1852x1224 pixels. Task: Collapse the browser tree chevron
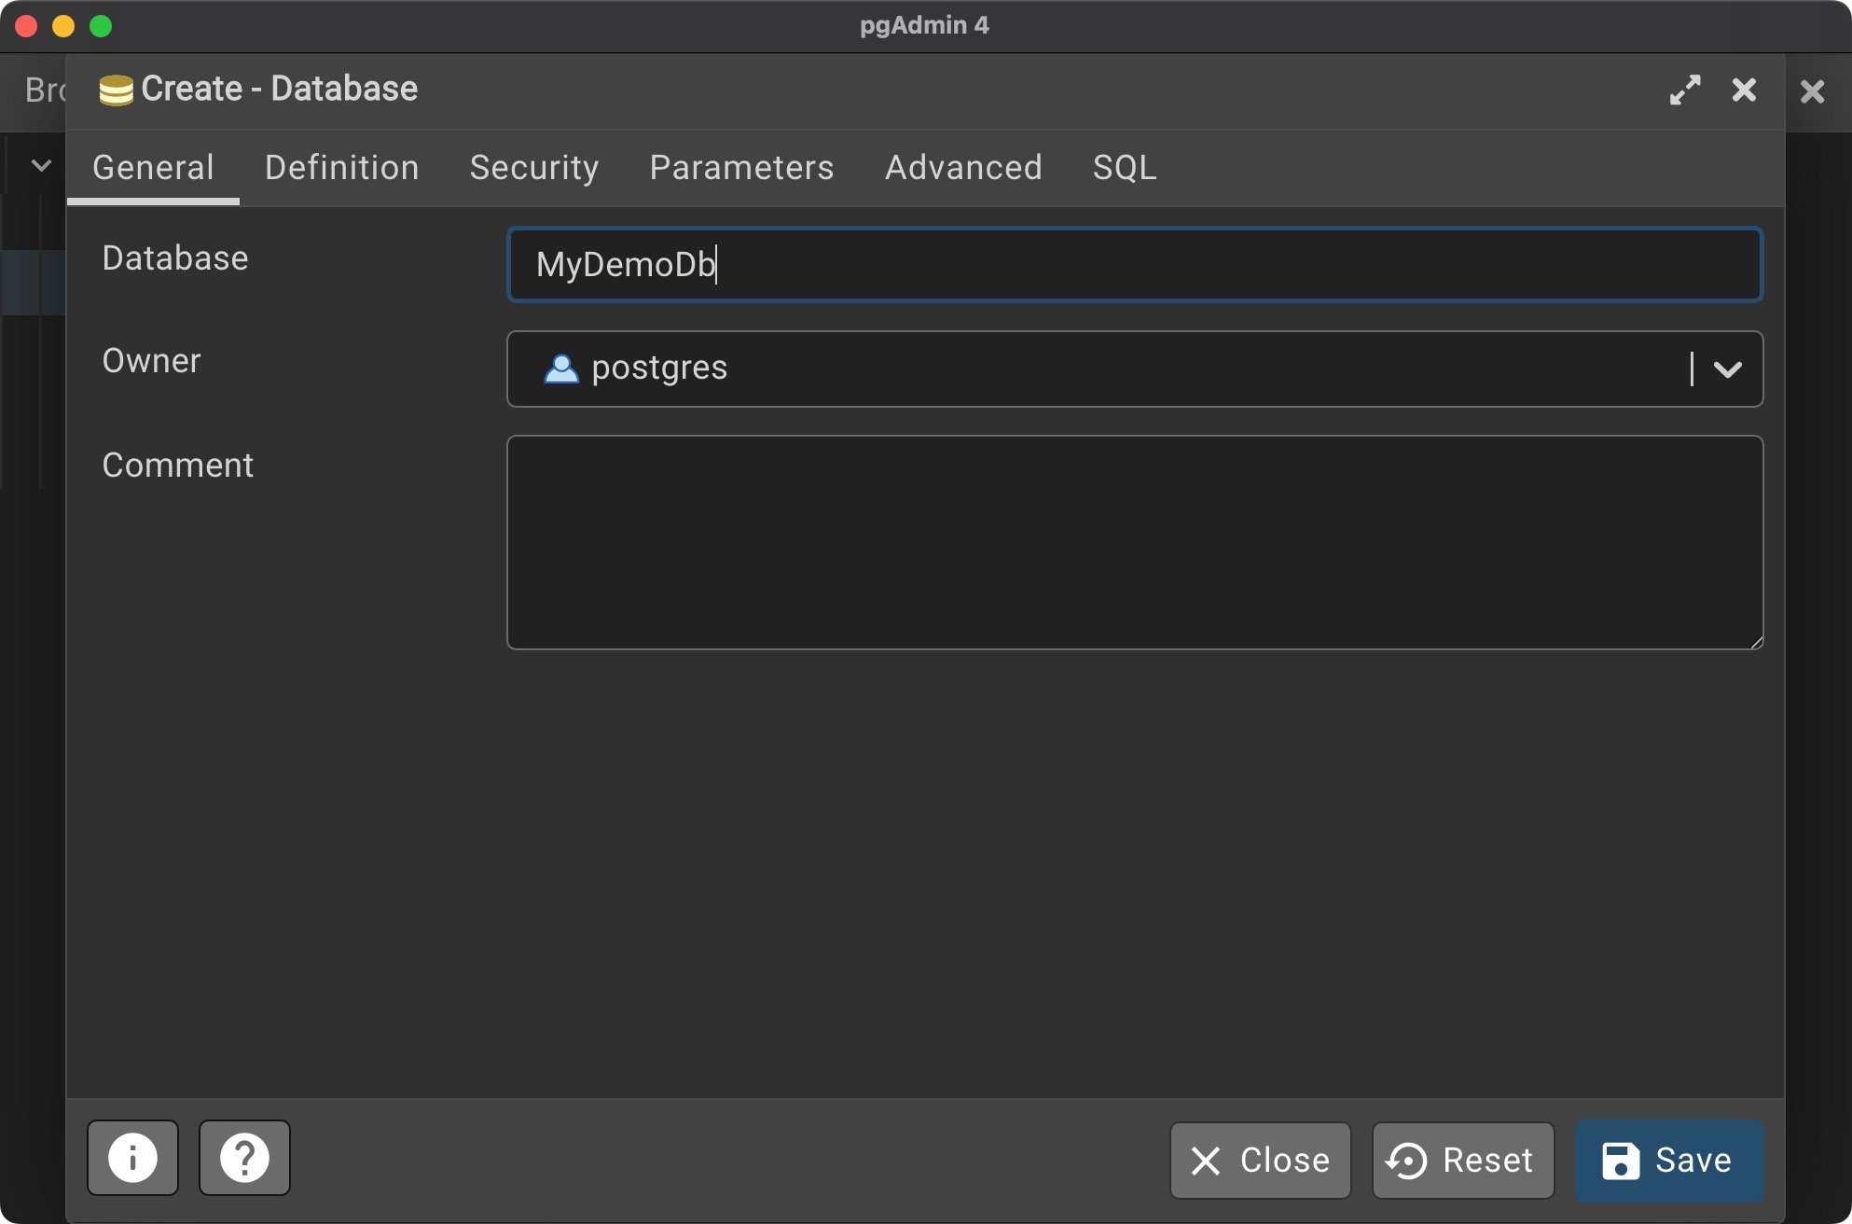click(x=41, y=166)
